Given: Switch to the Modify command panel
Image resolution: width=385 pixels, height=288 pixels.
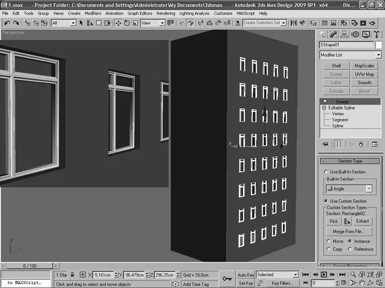Looking at the screenshot, I should coord(333,35).
